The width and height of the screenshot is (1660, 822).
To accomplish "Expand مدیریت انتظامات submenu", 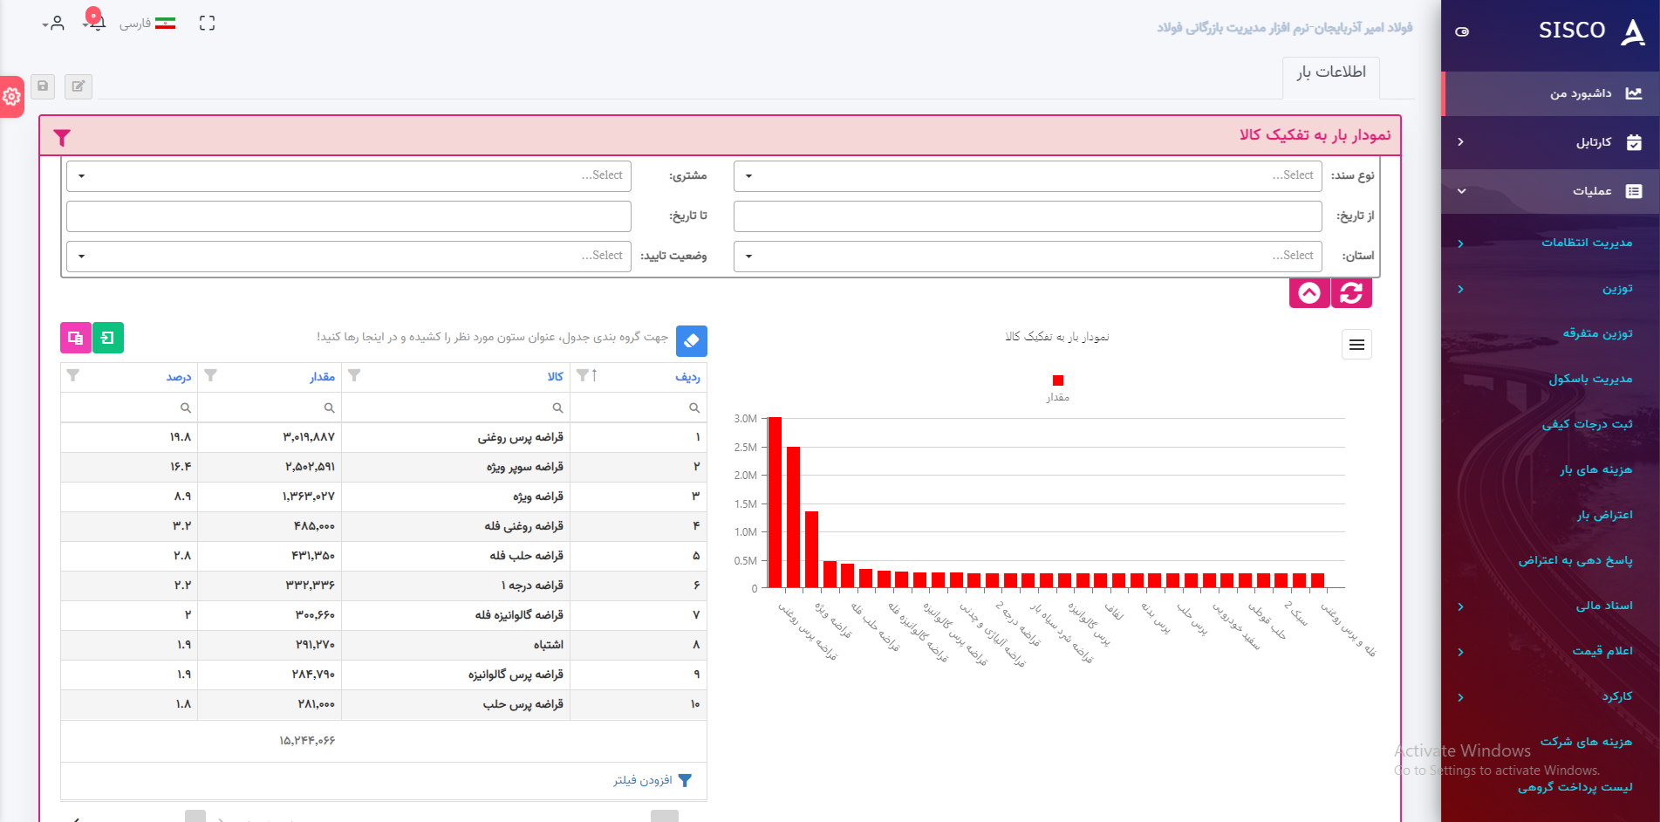I will 1551,243.
